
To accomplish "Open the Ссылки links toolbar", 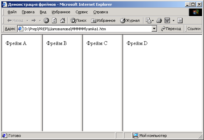I will (x=194, y=29).
